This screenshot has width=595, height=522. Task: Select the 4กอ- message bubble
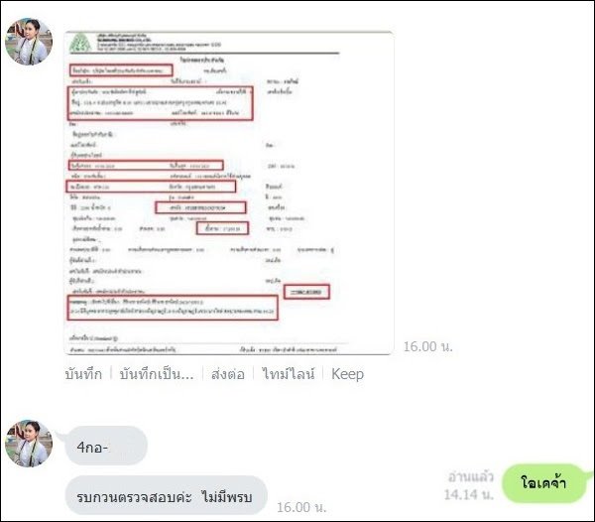click(x=106, y=446)
